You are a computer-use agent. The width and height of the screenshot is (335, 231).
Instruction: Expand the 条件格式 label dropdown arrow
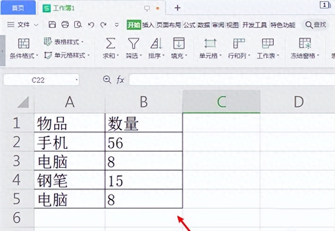click(37, 56)
